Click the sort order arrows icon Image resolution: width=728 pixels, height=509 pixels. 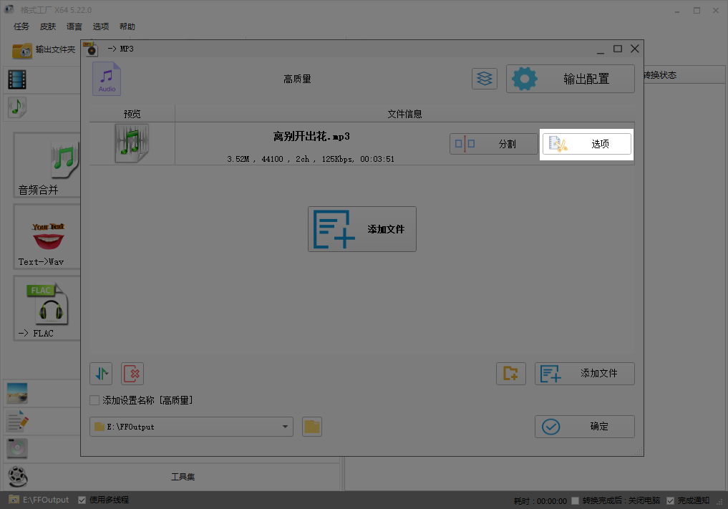101,374
